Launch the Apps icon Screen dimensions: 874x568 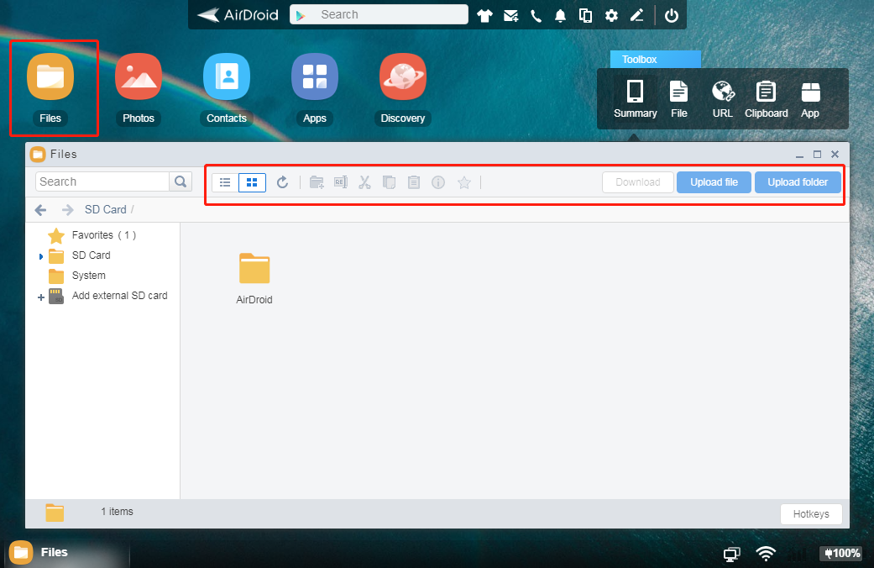[x=315, y=76]
